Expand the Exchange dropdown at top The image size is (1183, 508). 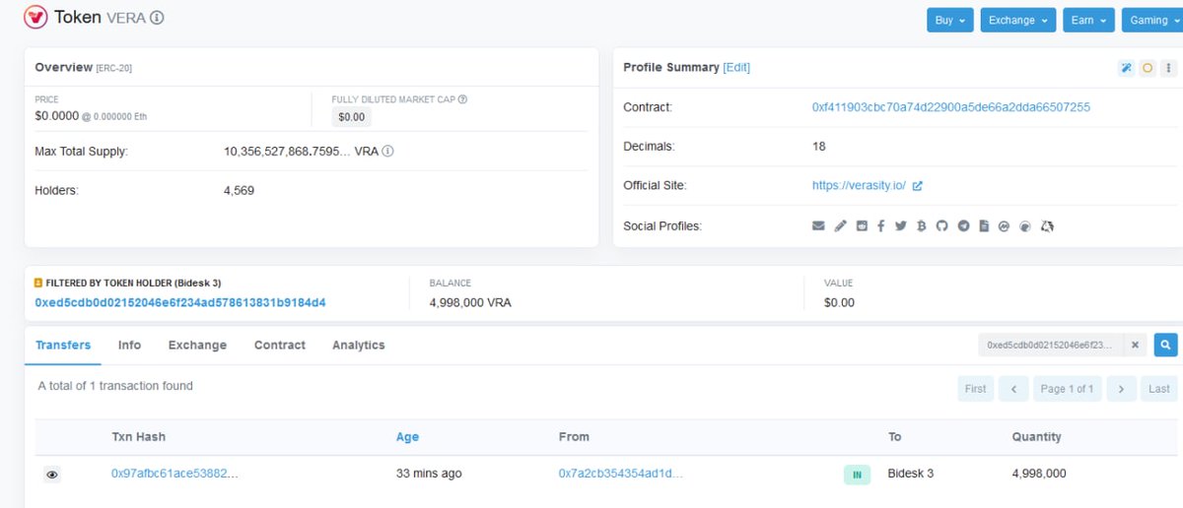click(1018, 21)
